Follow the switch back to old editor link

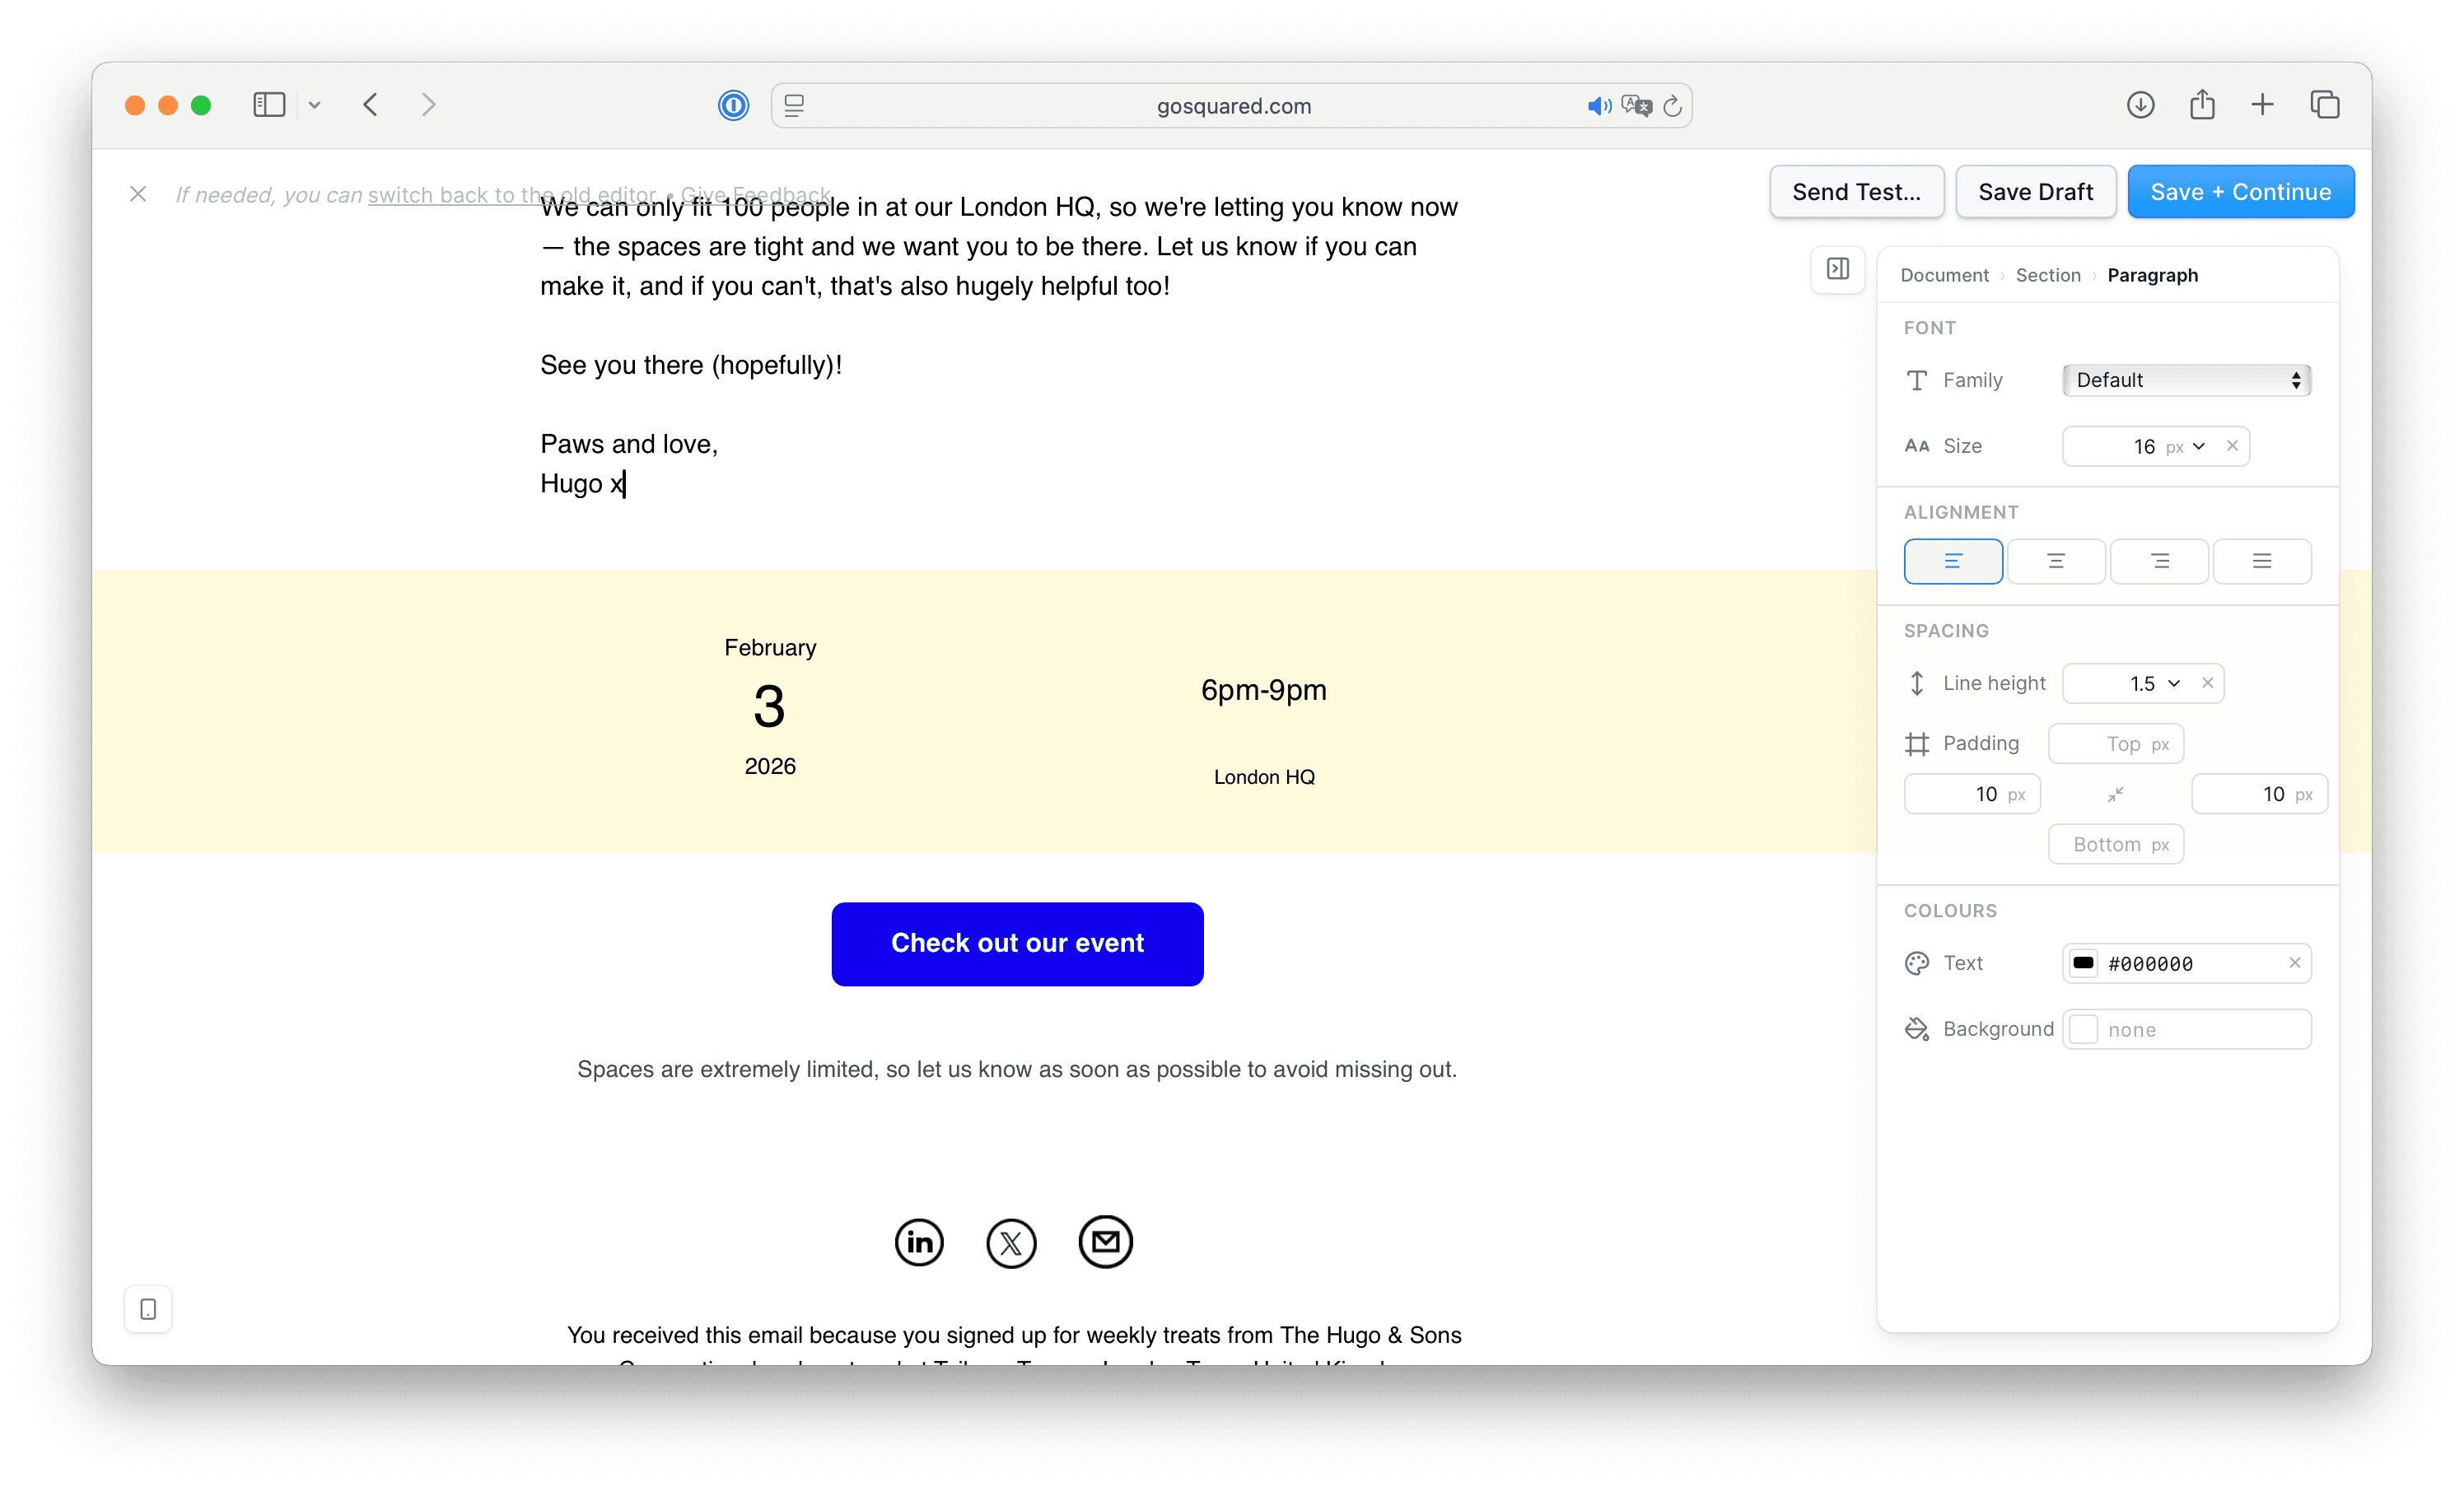(x=511, y=195)
